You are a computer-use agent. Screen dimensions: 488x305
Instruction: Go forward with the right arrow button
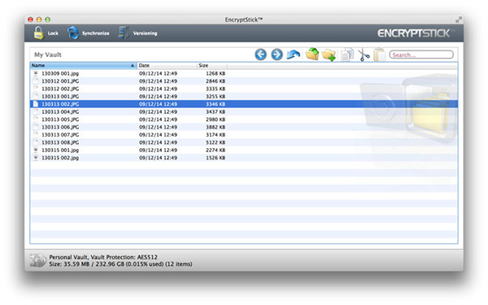coord(277,54)
